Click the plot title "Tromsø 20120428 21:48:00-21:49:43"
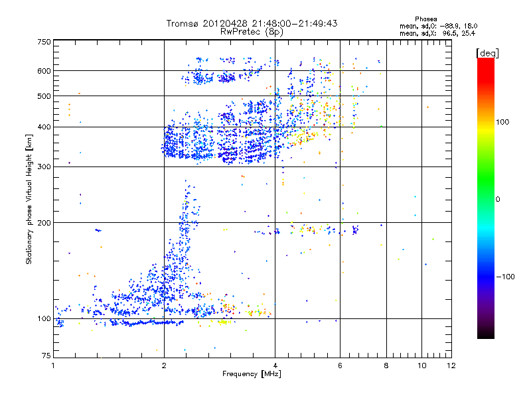 coord(252,23)
